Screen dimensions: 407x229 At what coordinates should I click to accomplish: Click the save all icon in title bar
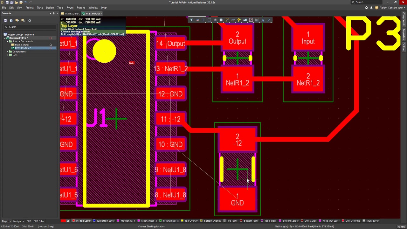tap(11, 2)
